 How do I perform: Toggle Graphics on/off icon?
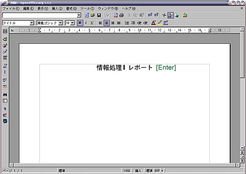(5, 115)
